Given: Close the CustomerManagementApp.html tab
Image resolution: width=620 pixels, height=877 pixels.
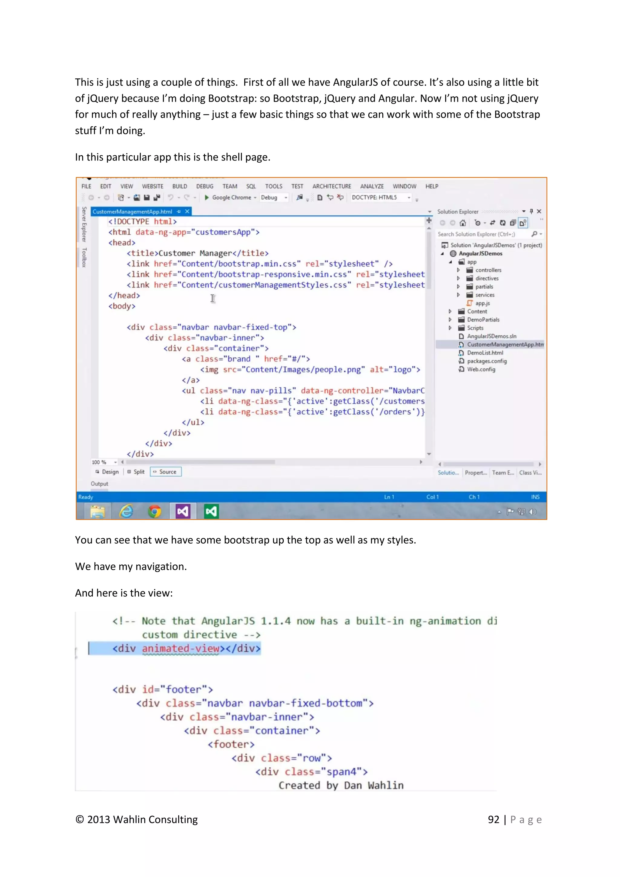Looking at the screenshot, I should coord(187,212).
